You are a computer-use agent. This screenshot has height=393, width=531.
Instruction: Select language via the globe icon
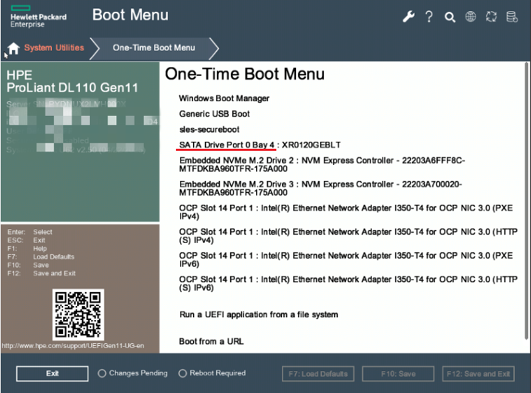pyautogui.click(x=470, y=16)
